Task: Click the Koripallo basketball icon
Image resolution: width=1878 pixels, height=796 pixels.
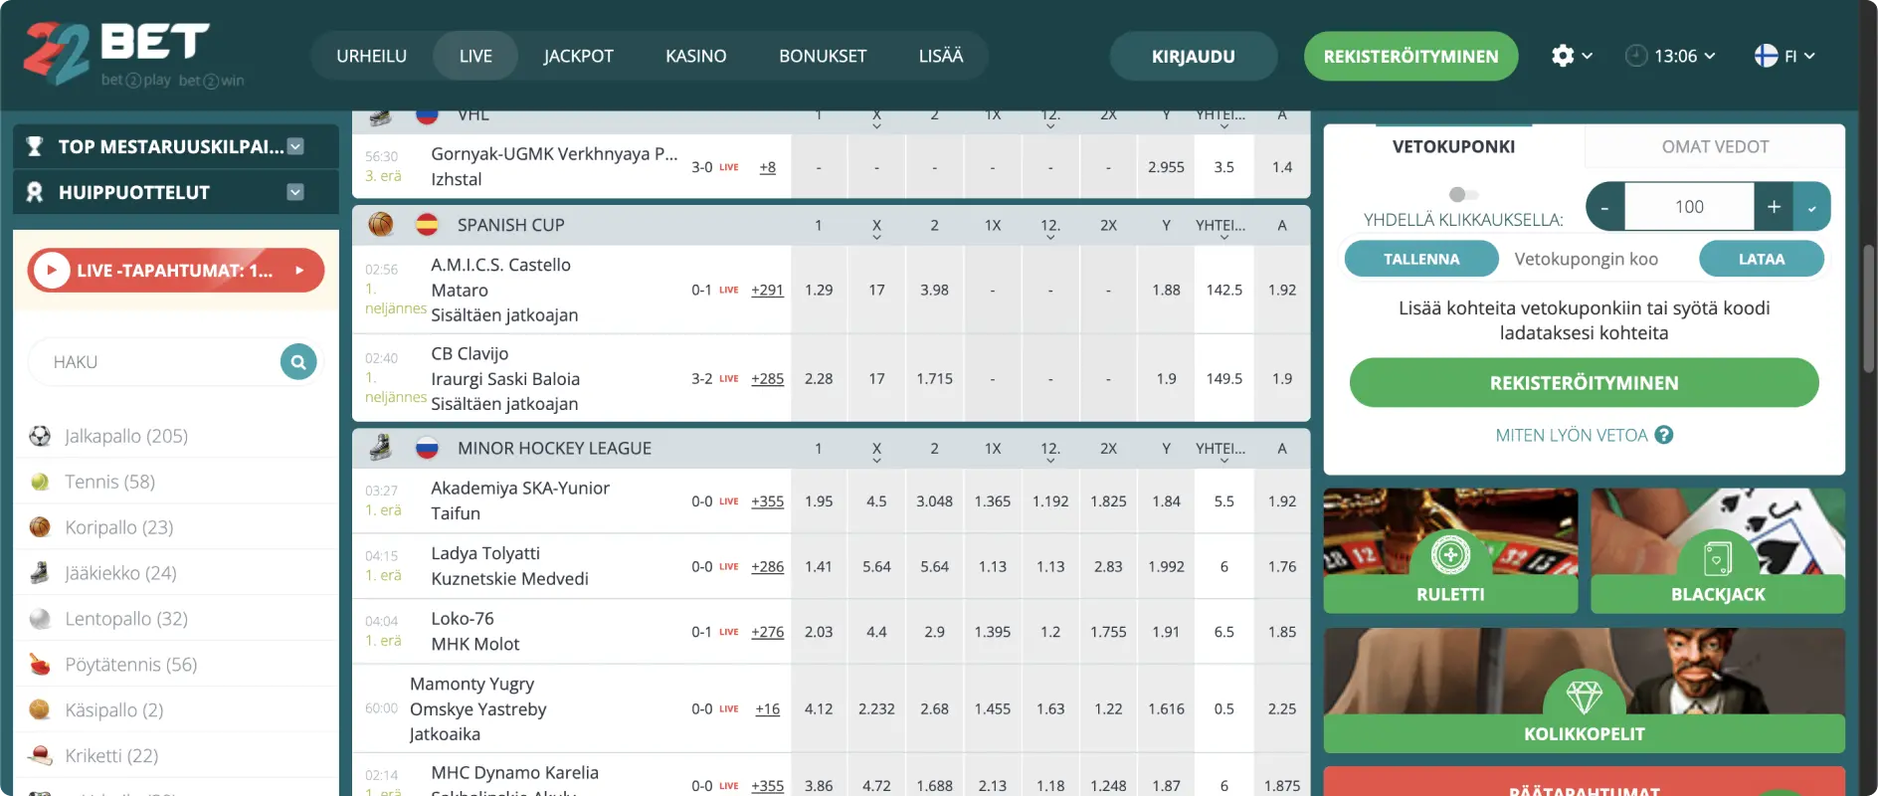Action: pos(40,527)
